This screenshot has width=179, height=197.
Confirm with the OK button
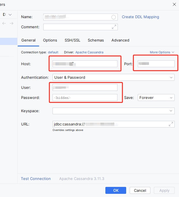[x=116, y=190]
